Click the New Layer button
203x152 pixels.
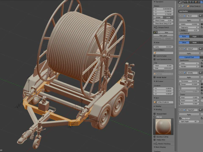tap(163, 35)
